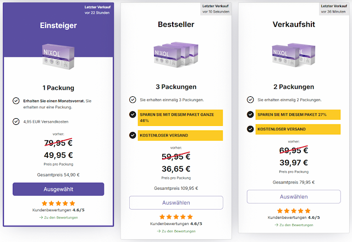This screenshot has height=242, width=352.
Task: Click the 'Letzter Verkauf vor 10 Sekunden' badge
Action: pyautogui.click(x=216, y=9)
